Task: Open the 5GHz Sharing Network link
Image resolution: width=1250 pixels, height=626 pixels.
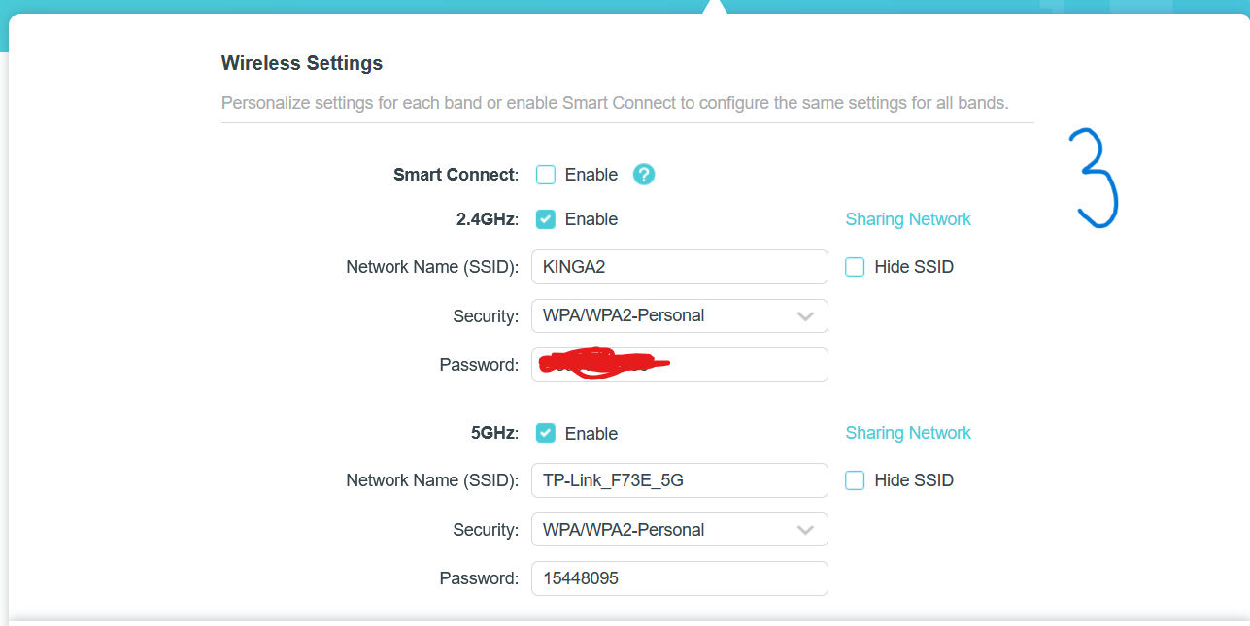Action: tap(908, 433)
